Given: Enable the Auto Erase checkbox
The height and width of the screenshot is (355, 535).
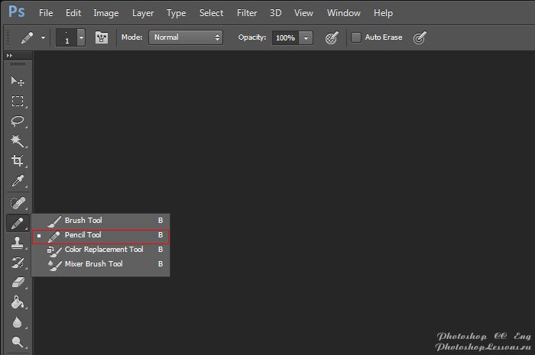Looking at the screenshot, I should pos(356,37).
